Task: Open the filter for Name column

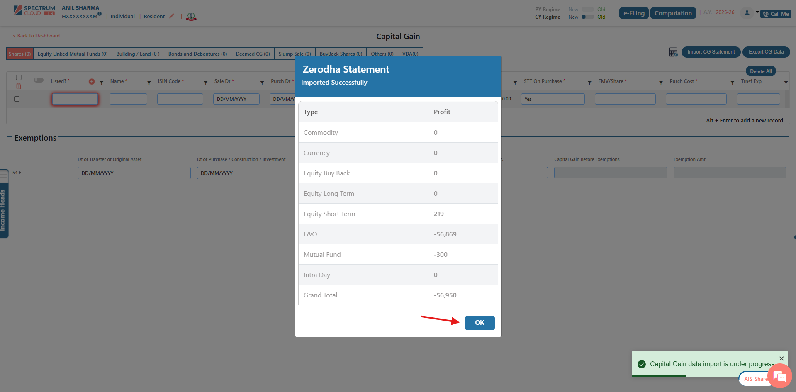Action: pos(149,83)
